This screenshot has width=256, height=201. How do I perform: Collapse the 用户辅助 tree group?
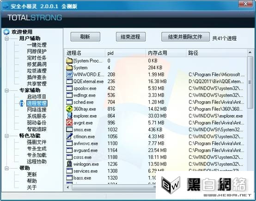pyautogui.click(x=6, y=39)
